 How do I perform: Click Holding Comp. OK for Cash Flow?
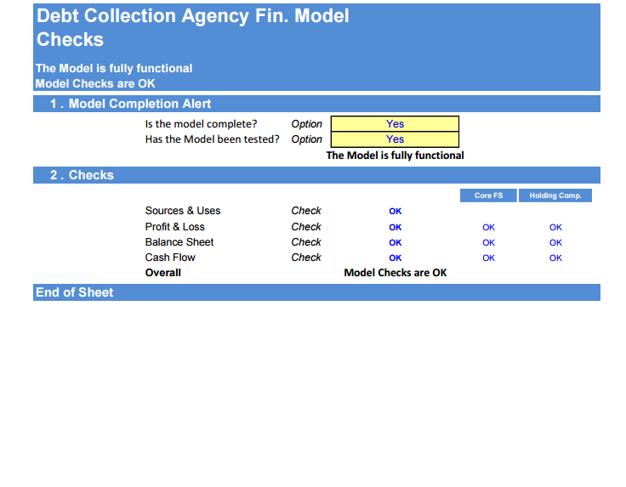[x=555, y=258]
